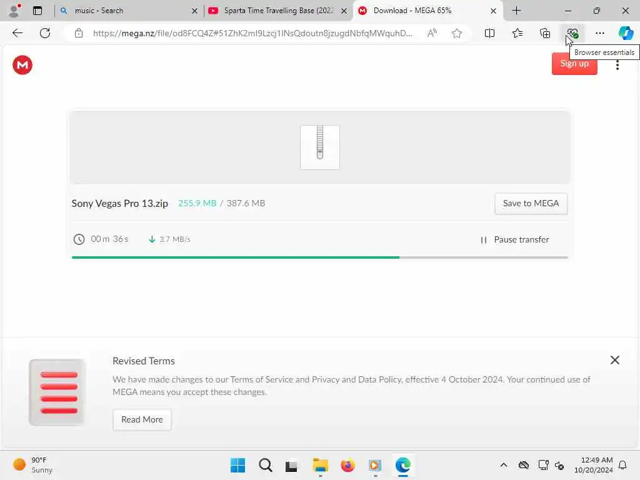Click the Revised Terms document illustration
The height and width of the screenshot is (480, 640).
tap(57, 392)
